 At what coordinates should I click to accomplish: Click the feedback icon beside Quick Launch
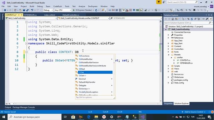tap(164, 2)
